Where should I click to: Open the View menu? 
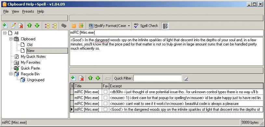click(15, 11)
